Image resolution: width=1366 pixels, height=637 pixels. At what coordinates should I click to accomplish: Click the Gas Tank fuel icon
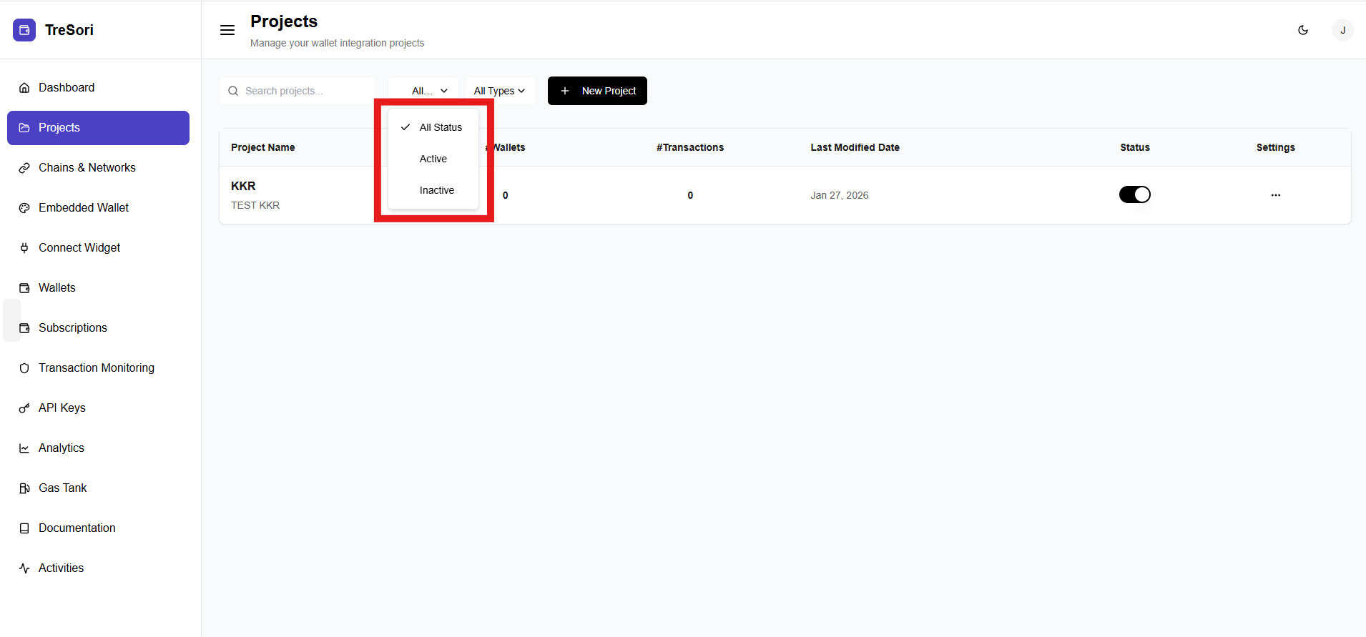(24, 488)
